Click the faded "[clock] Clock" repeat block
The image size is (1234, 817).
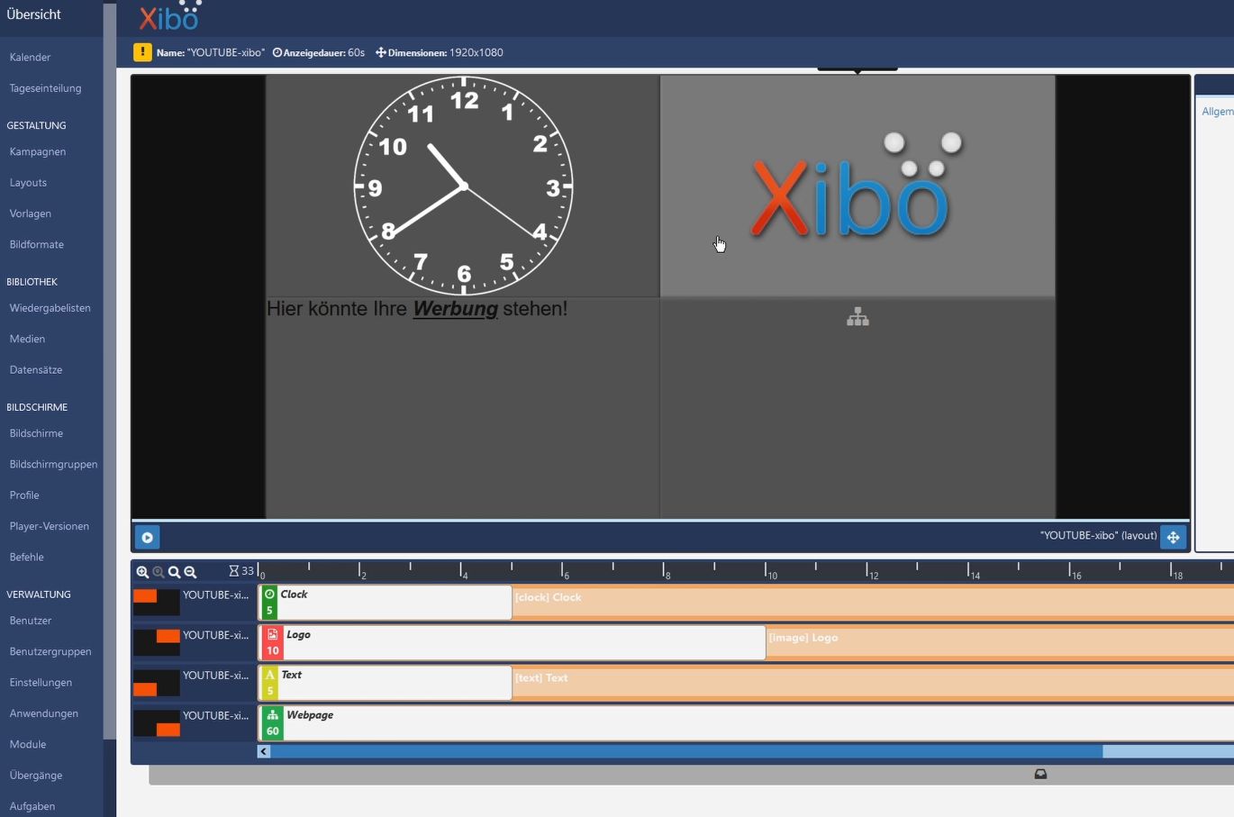(x=873, y=603)
